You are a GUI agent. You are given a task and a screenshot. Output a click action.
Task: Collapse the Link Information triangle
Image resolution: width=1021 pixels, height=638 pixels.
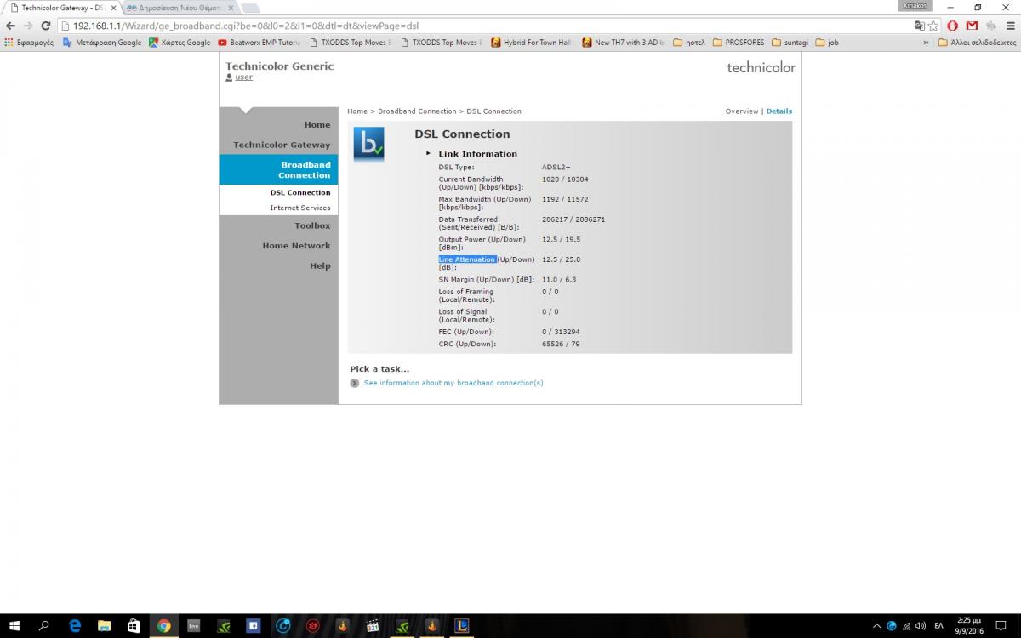point(429,154)
